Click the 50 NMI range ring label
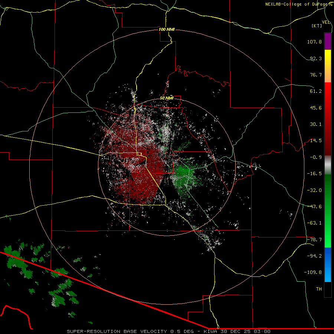The image size is (334, 334). coord(167,98)
